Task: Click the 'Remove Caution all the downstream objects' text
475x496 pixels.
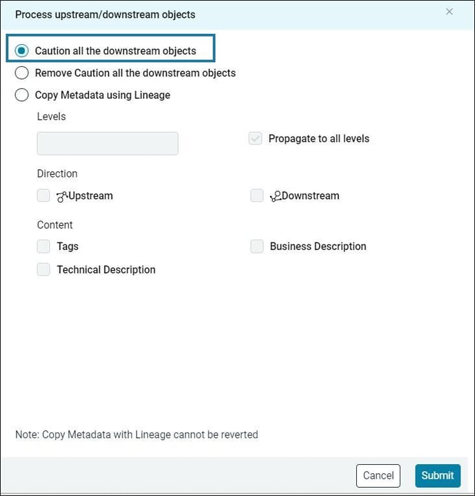Action: tap(135, 73)
